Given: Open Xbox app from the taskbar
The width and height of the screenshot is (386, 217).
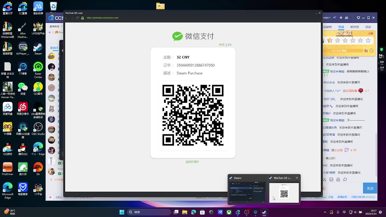Looking at the screenshot, I should click(229, 212).
